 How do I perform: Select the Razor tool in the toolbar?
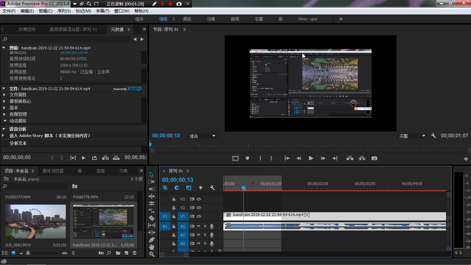click(152, 218)
